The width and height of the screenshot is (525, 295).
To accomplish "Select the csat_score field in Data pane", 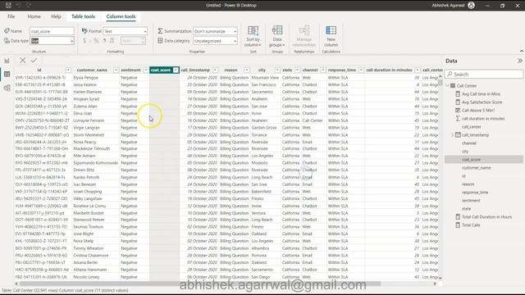I will [x=471, y=160].
